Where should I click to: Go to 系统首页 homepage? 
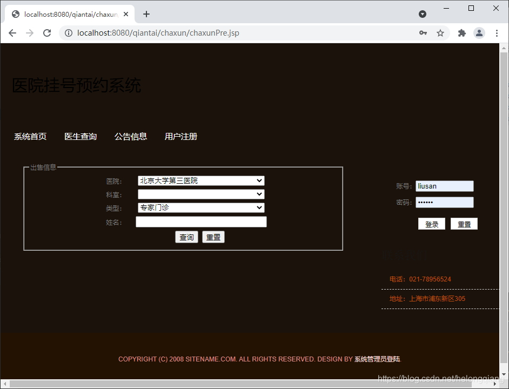tap(30, 136)
